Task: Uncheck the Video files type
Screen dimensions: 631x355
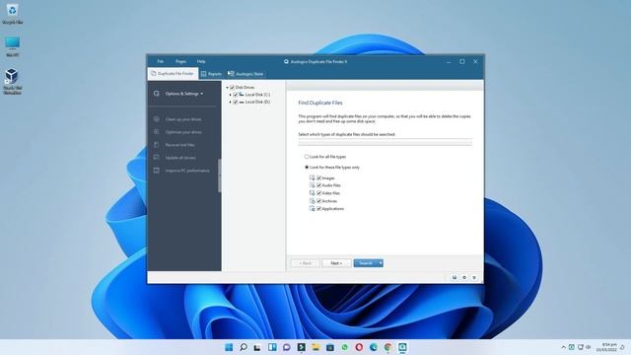Action: [x=318, y=193]
